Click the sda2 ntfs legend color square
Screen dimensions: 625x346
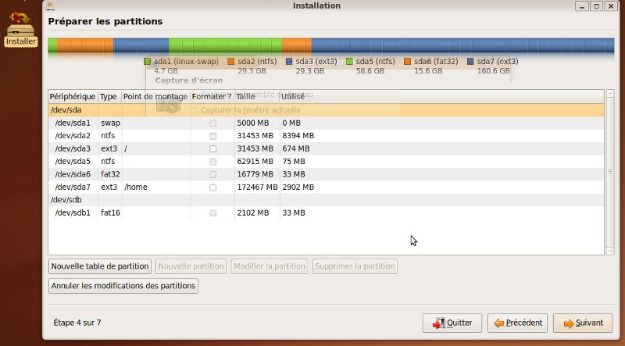click(x=230, y=62)
